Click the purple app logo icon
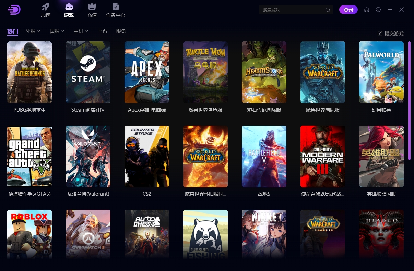 14,10
